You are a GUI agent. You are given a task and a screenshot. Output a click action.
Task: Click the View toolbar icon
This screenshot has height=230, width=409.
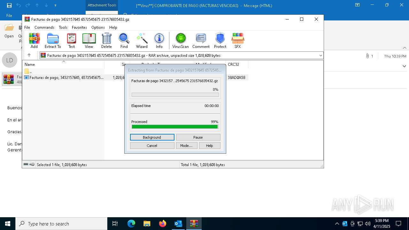(89, 41)
